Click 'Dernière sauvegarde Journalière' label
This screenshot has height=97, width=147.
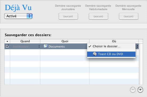point(68,7)
